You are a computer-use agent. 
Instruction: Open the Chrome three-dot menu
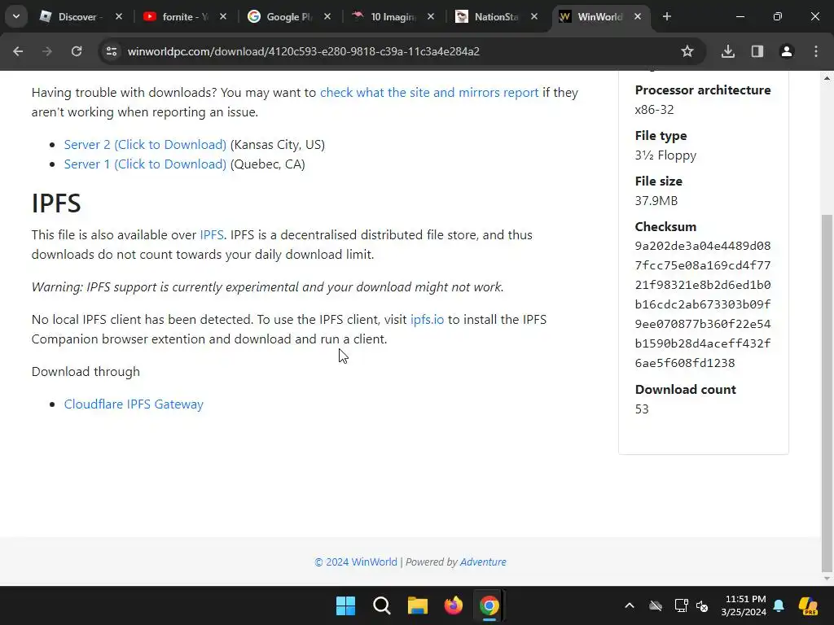[816, 51]
